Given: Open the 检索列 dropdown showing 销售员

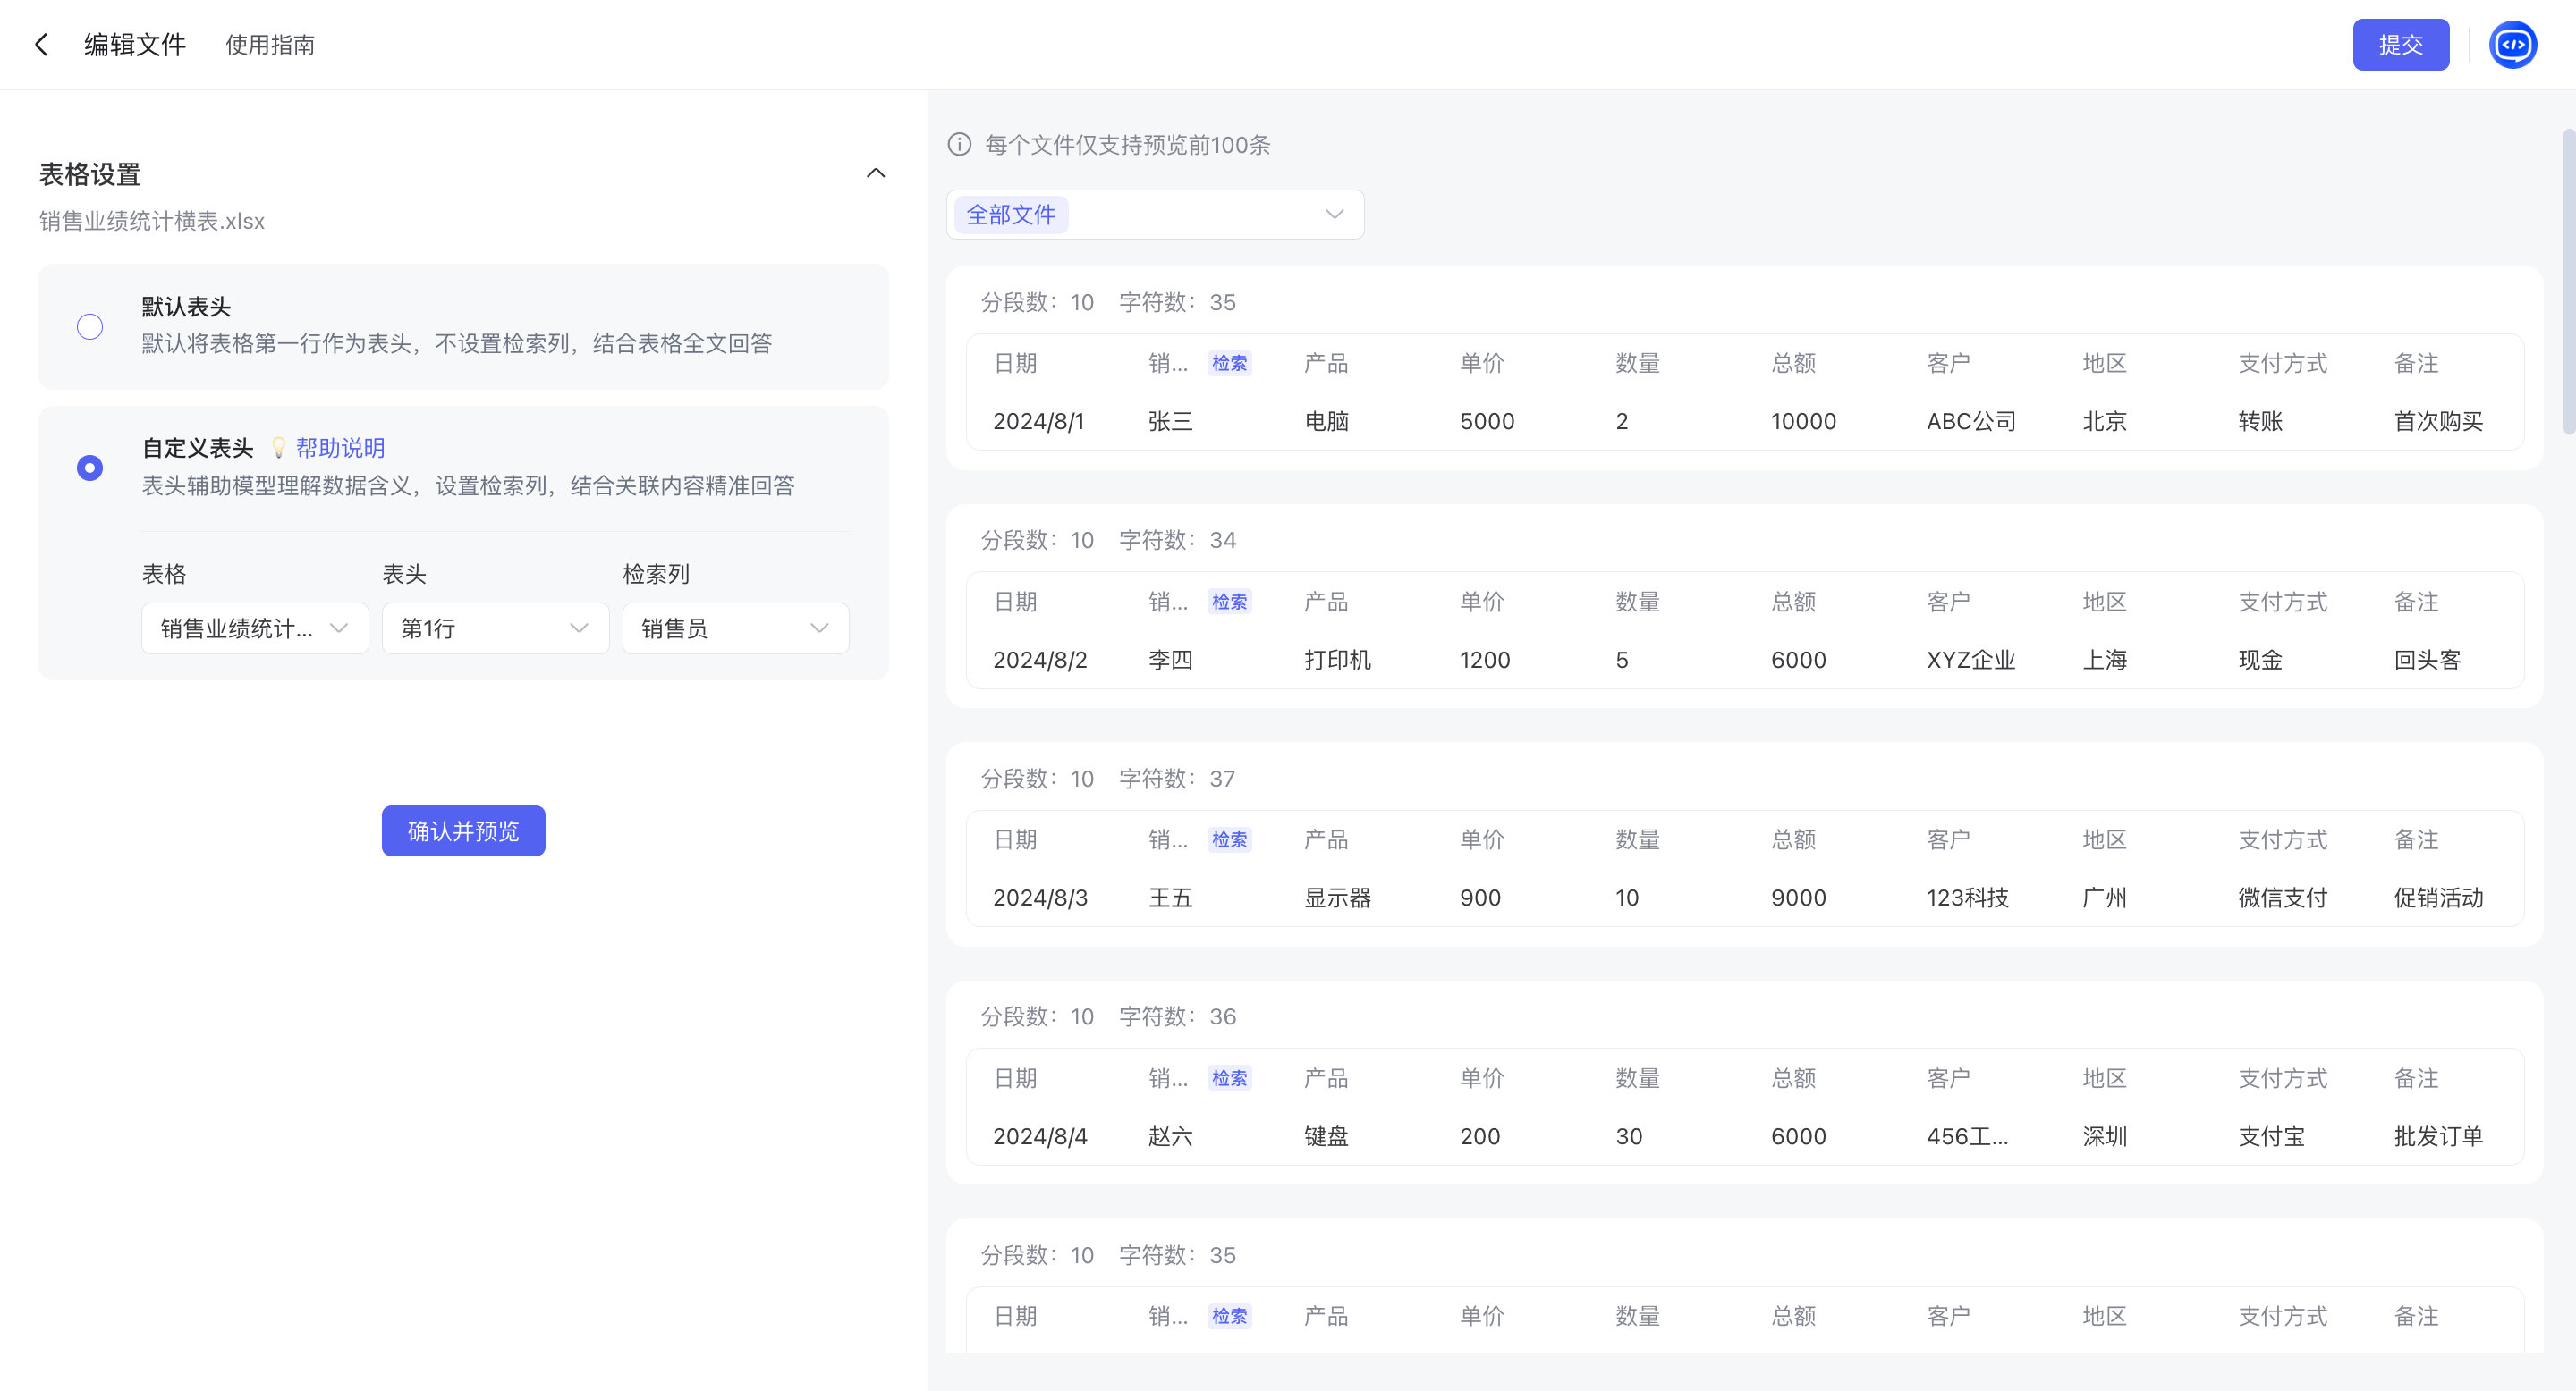Looking at the screenshot, I should coord(735,628).
